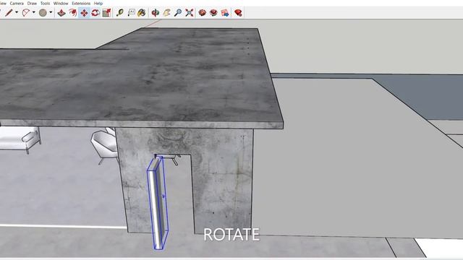Viewport: 463px width, 260px height.
Task: Select the Paint Bucket tool
Action: coord(142,13)
